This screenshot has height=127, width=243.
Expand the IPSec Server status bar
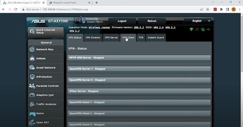click(139, 91)
